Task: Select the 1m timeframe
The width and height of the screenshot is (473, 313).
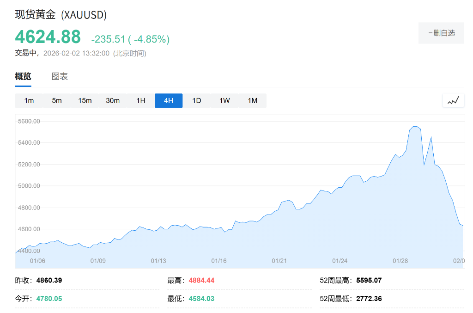Action: click(x=29, y=100)
